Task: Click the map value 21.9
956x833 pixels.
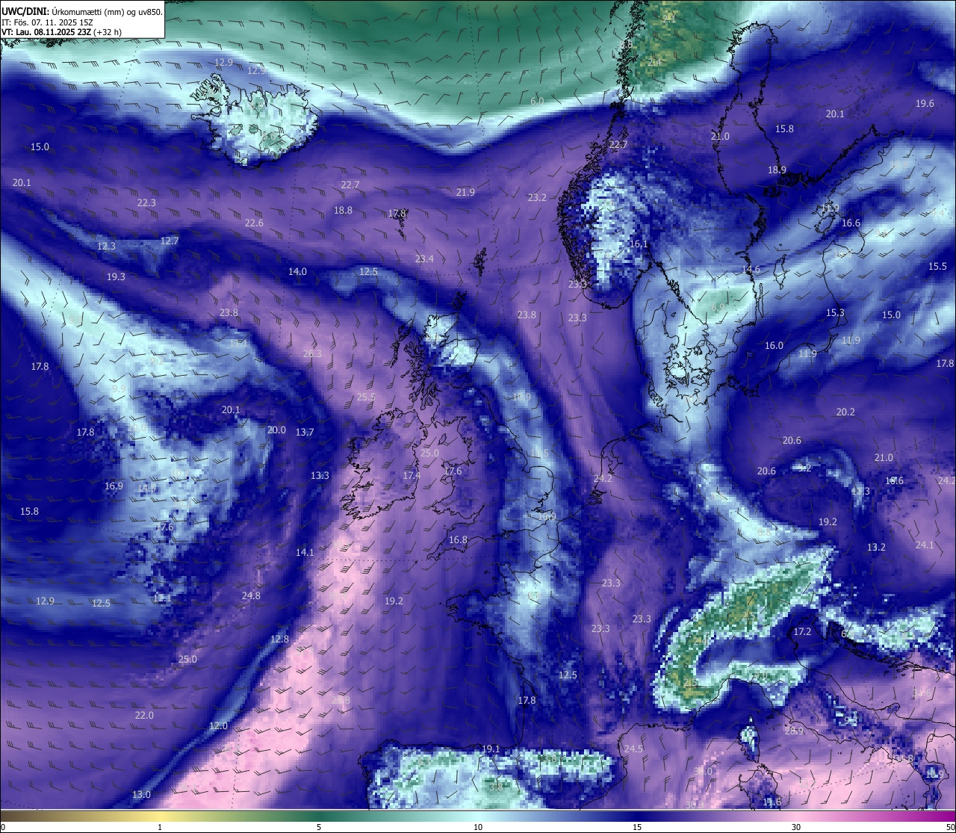Action: click(465, 192)
